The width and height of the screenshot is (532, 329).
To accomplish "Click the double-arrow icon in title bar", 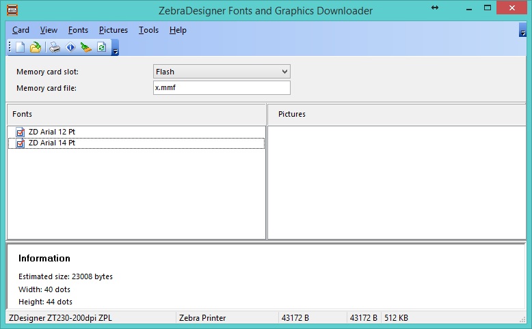I will (435, 8).
